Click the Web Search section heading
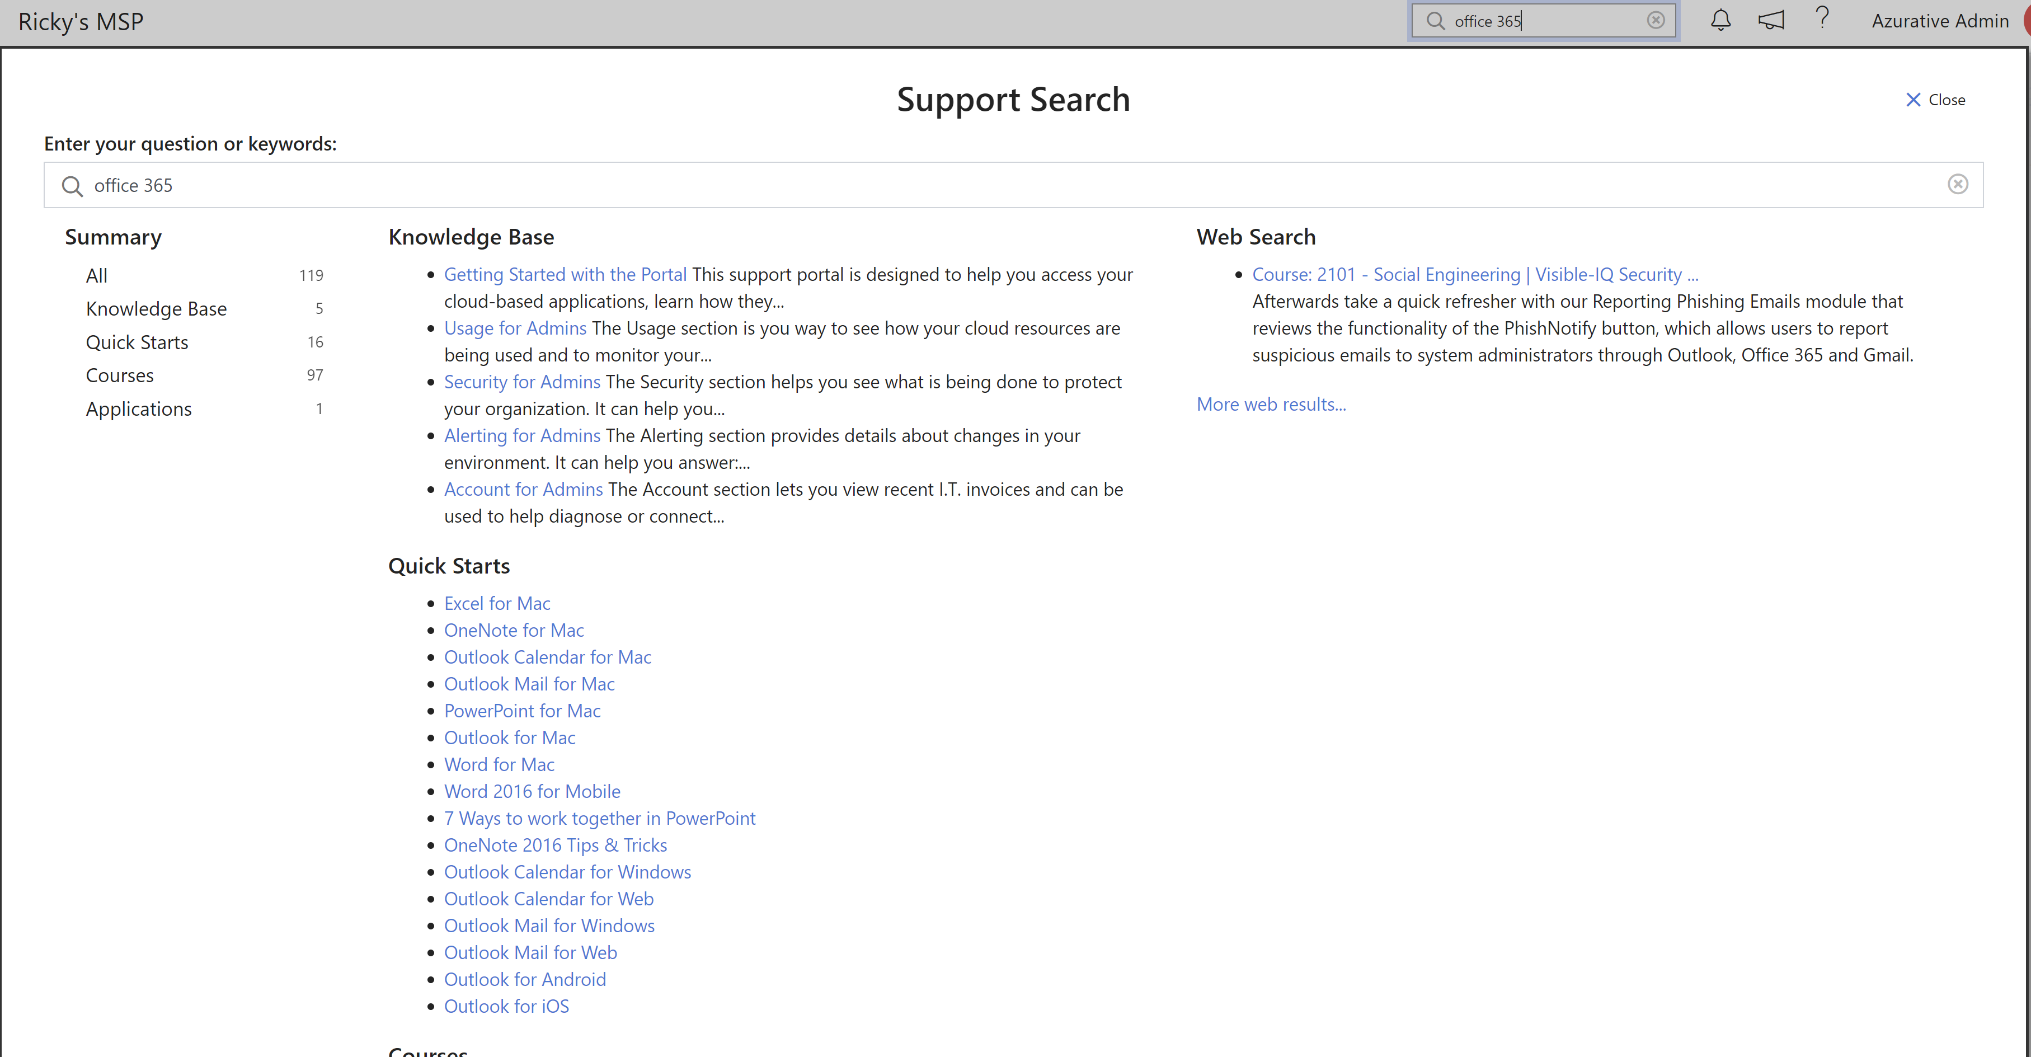This screenshot has height=1057, width=2031. tap(1255, 237)
